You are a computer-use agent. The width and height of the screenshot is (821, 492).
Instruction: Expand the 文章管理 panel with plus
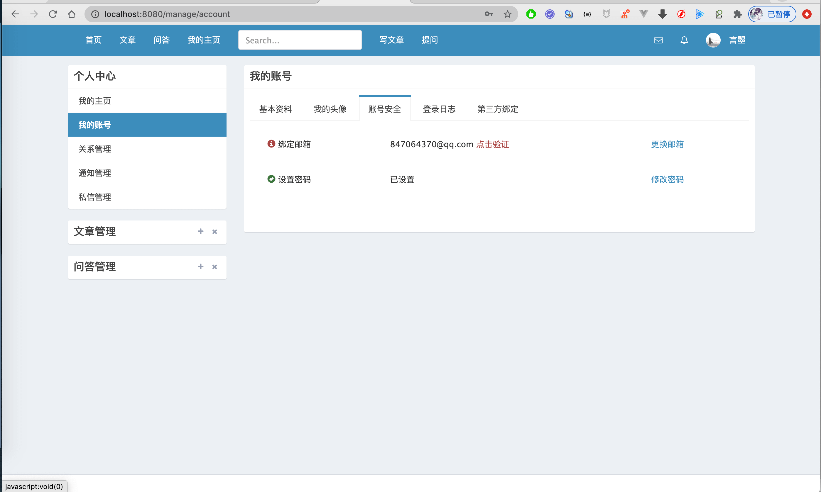click(x=200, y=231)
